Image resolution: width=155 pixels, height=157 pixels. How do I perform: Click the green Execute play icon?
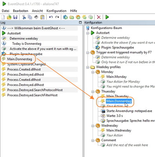click(107, 17)
